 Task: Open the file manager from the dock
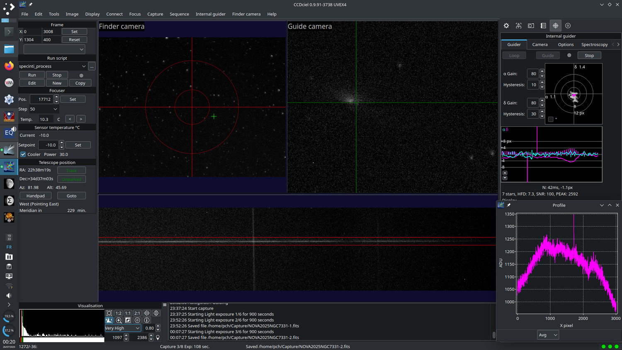[x=9, y=49]
